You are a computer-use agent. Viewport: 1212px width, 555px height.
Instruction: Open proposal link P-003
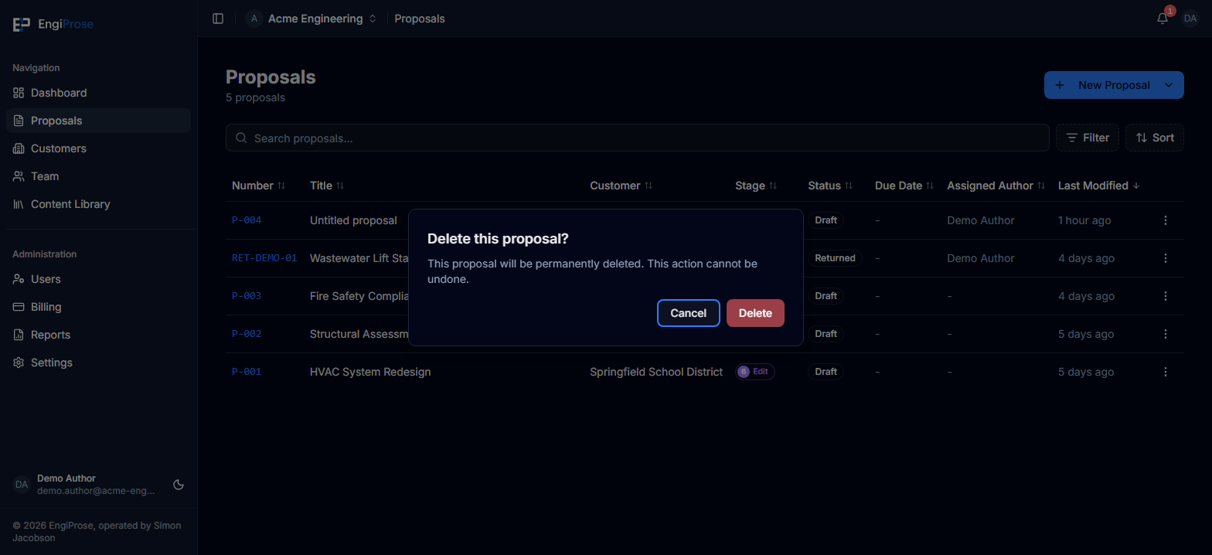point(247,296)
